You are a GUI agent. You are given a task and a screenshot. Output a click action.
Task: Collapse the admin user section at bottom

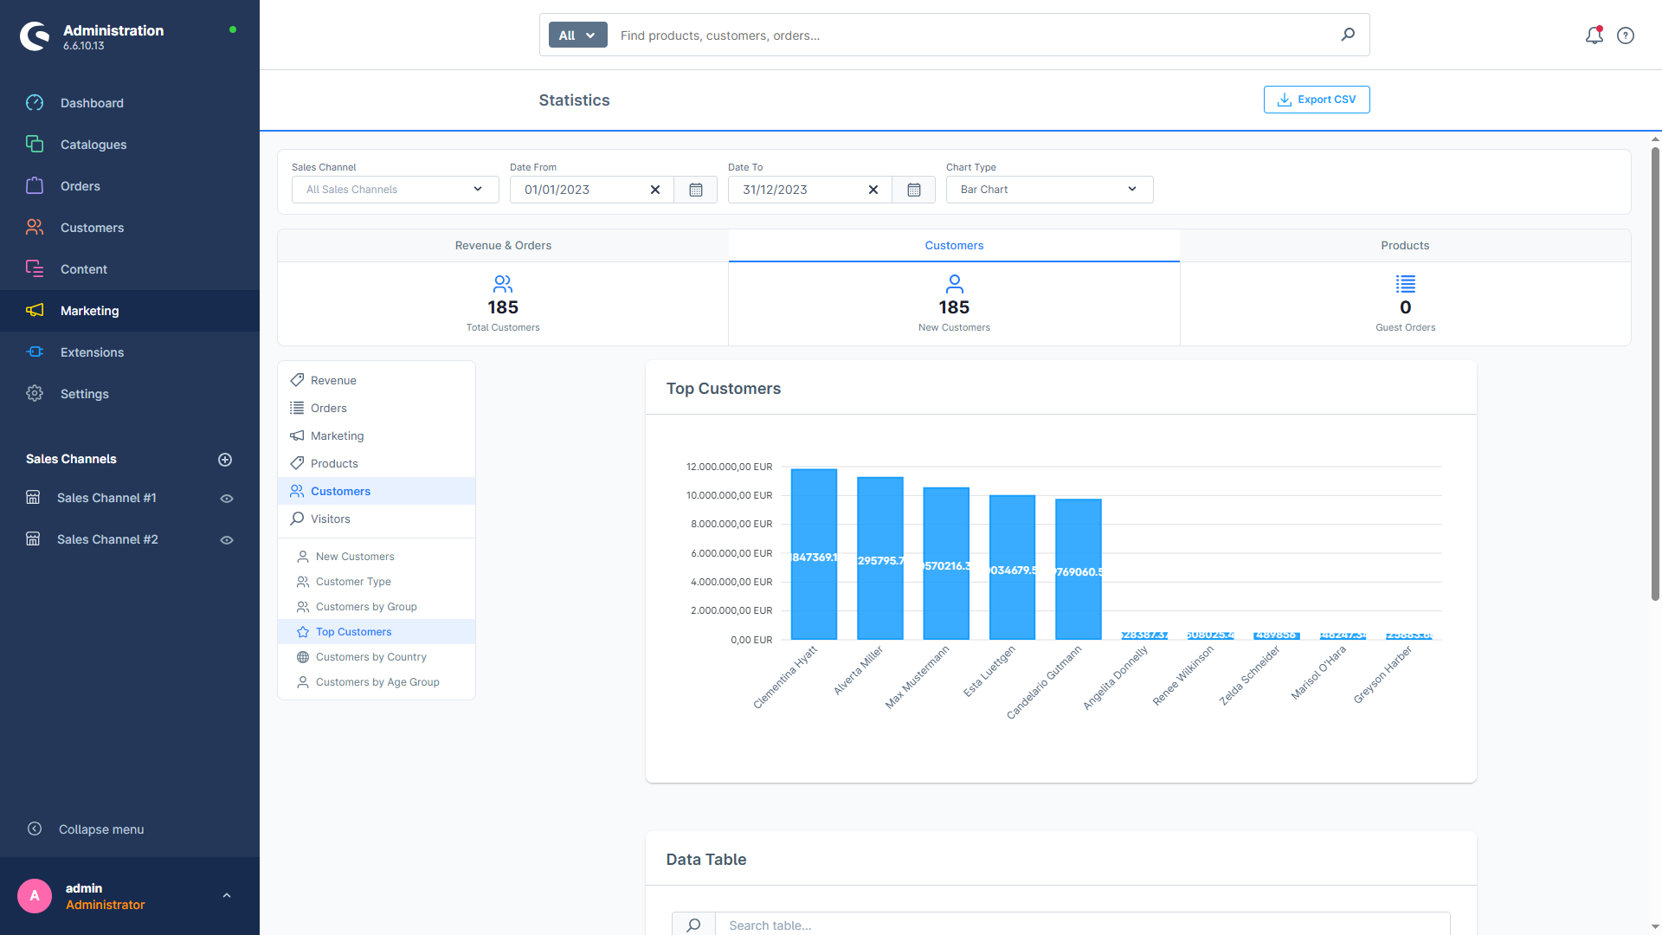pyautogui.click(x=227, y=895)
